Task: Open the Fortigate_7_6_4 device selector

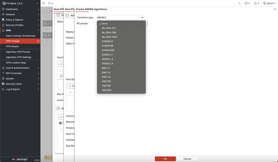Action: click(x=20, y=4)
